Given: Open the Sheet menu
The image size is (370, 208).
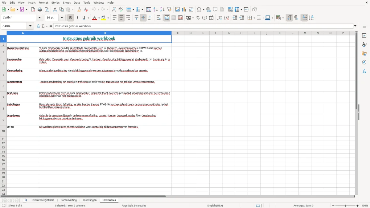Looking at the screenshot, I should tap(67, 2).
